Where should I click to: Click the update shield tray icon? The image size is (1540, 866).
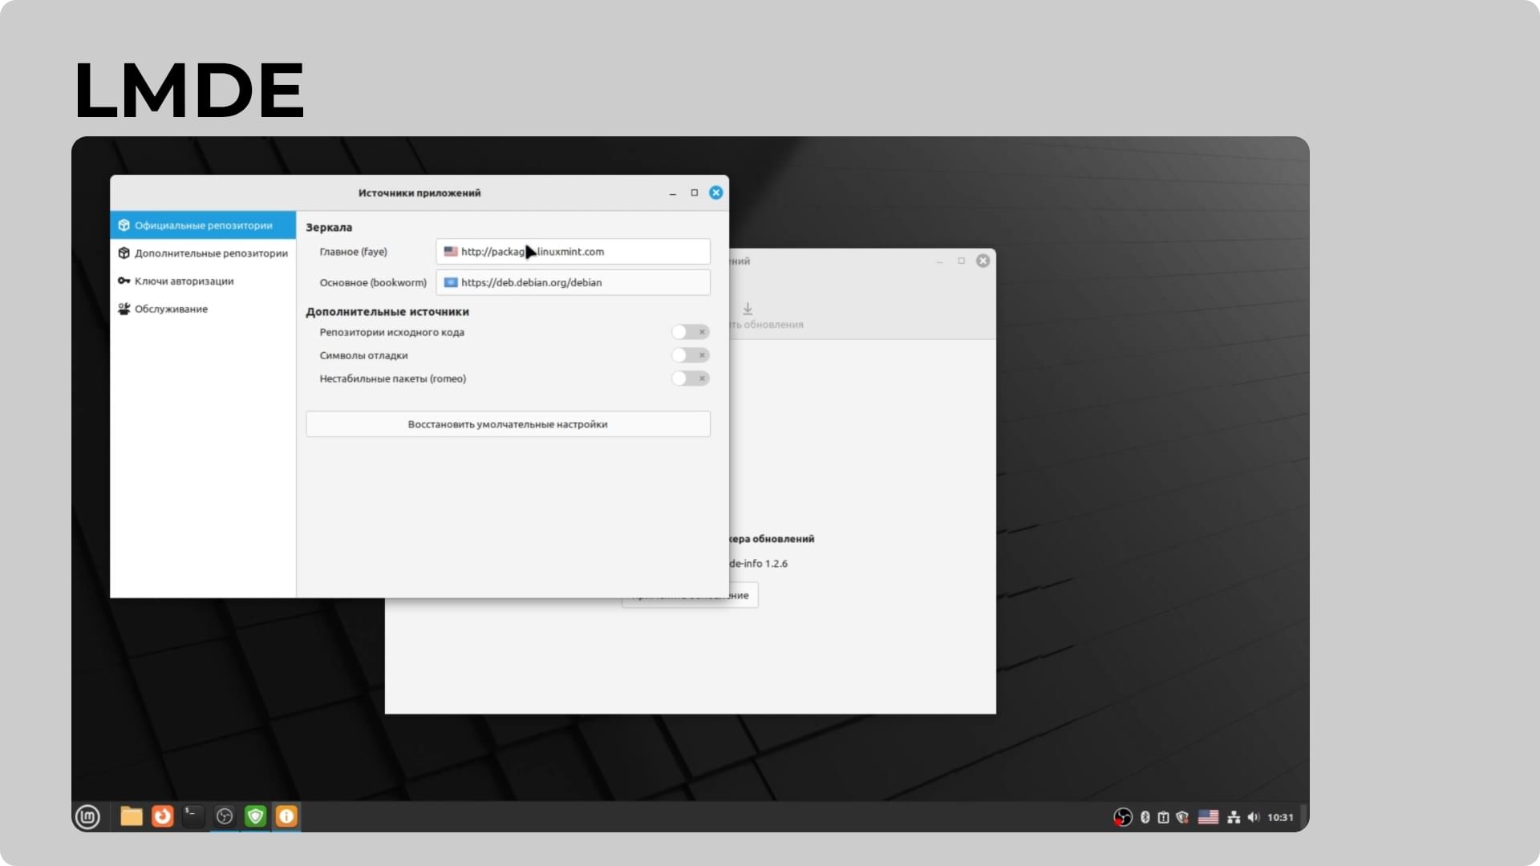click(1182, 817)
